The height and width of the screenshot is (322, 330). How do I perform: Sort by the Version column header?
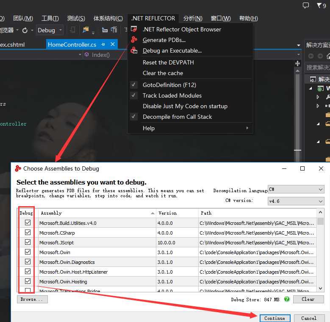pos(177,213)
